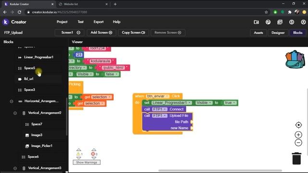Screen dimensions: 308x173
Task: Open the community chat icon in header
Action: tap(268, 22)
